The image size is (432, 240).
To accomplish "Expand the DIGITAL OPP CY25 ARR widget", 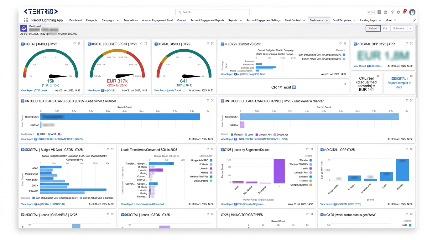I will tap(411, 44).
